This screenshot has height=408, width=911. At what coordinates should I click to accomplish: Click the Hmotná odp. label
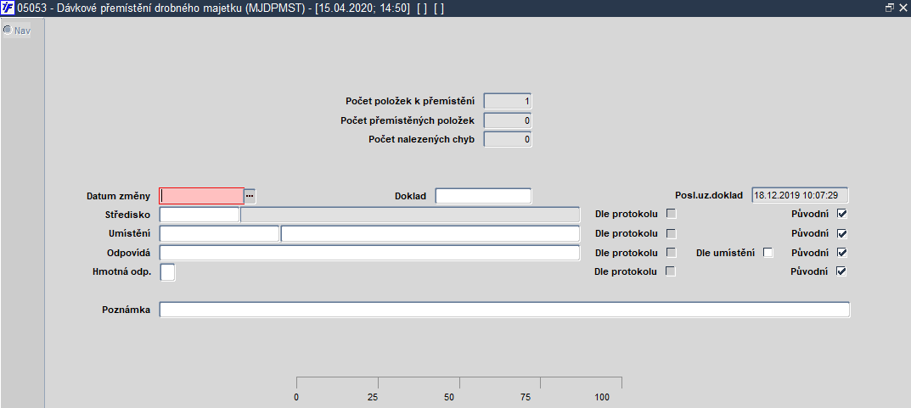(x=121, y=271)
